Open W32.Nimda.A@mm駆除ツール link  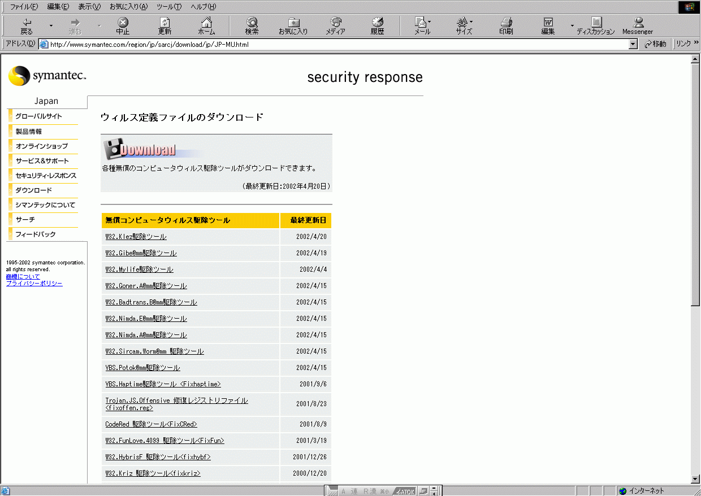[x=146, y=335]
